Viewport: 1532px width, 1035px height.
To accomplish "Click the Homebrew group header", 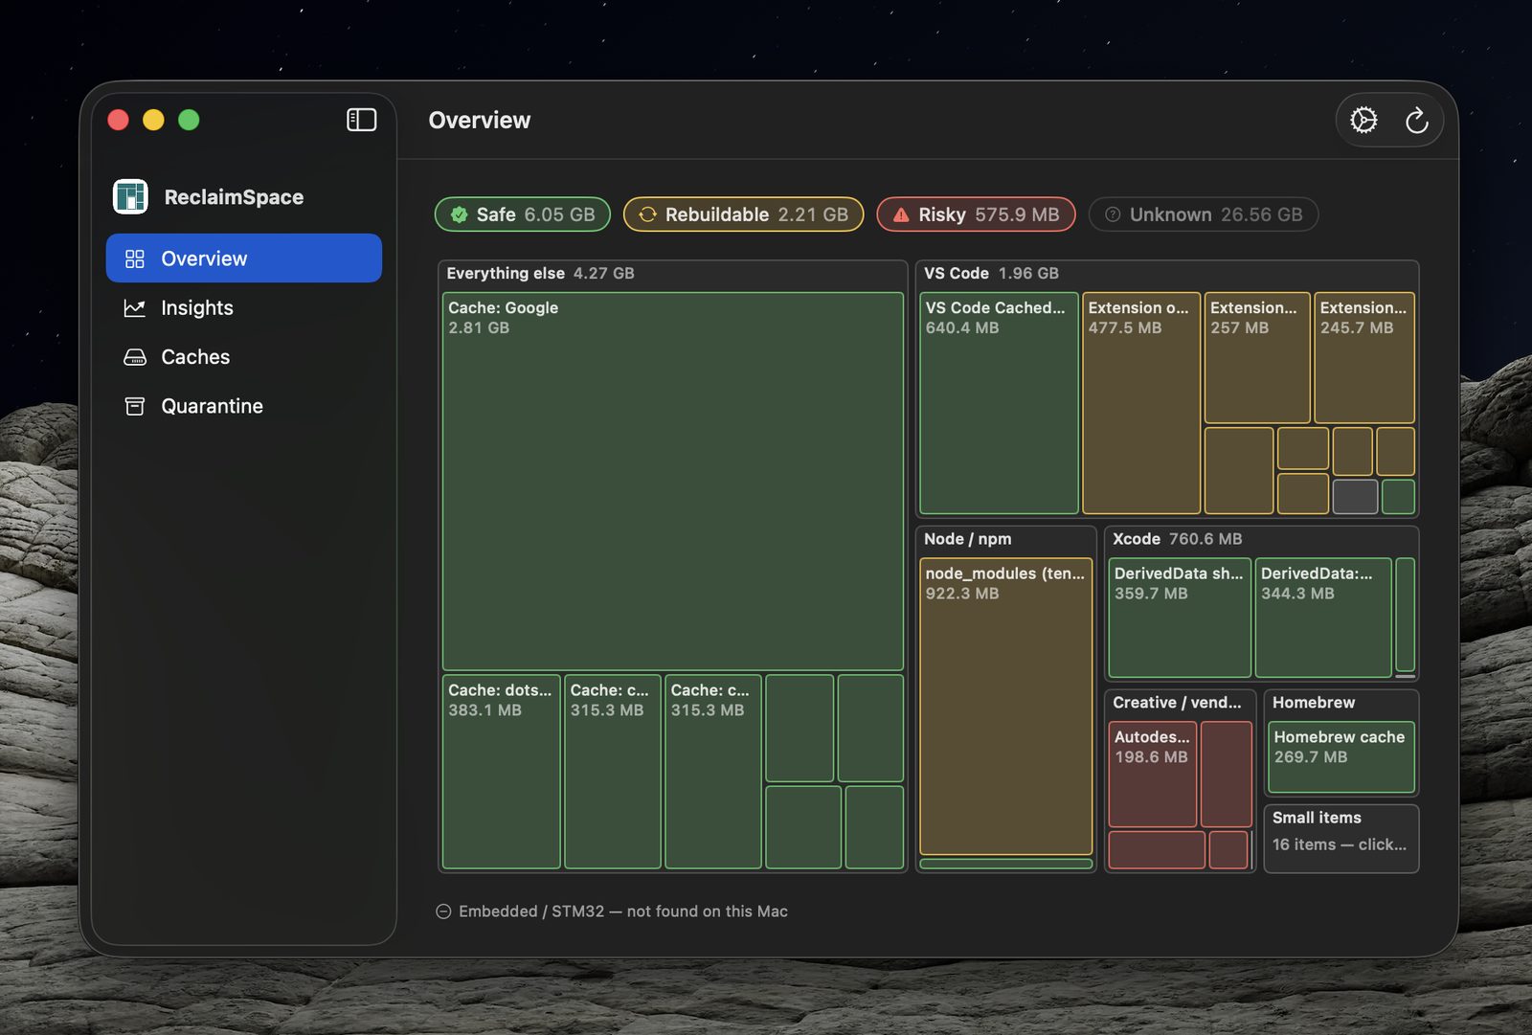I will (x=1314, y=703).
